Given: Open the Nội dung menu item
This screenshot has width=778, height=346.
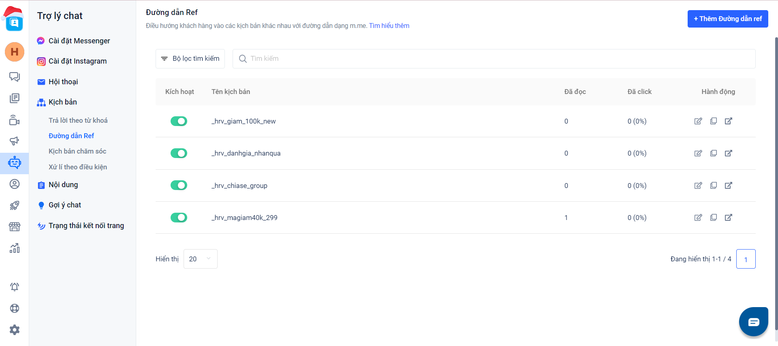Looking at the screenshot, I should [58, 185].
